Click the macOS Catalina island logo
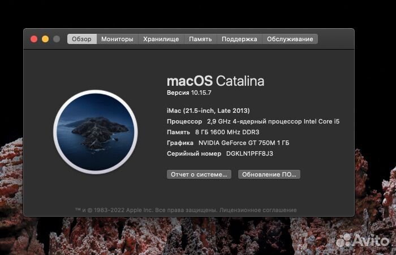Viewport: 396px width, 255px height. (x=96, y=132)
